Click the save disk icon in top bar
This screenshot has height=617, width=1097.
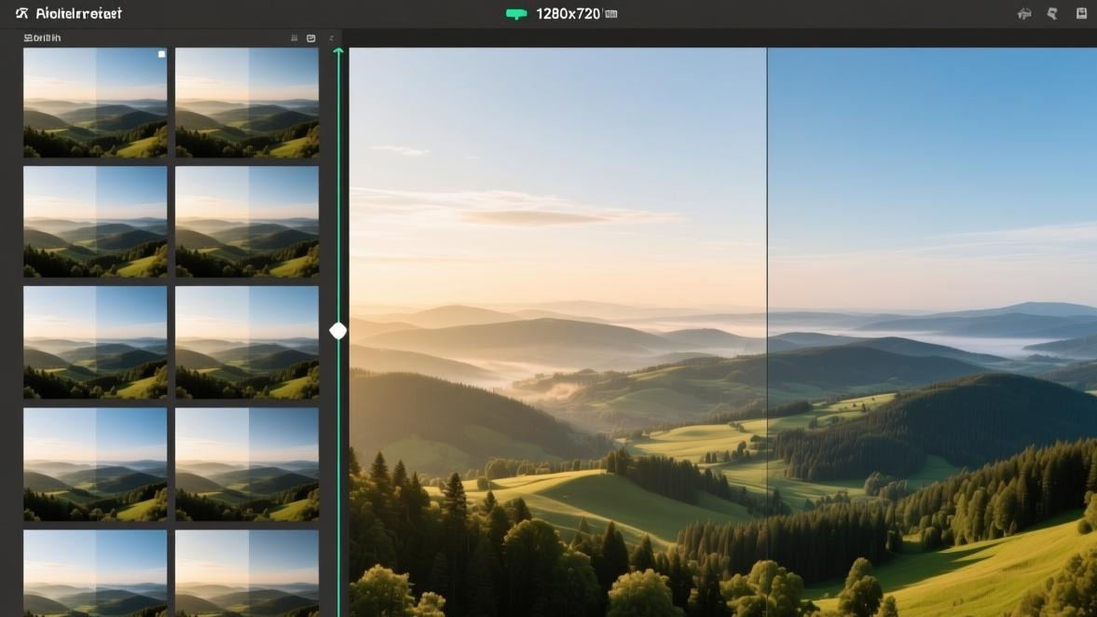pyautogui.click(x=1081, y=13)
